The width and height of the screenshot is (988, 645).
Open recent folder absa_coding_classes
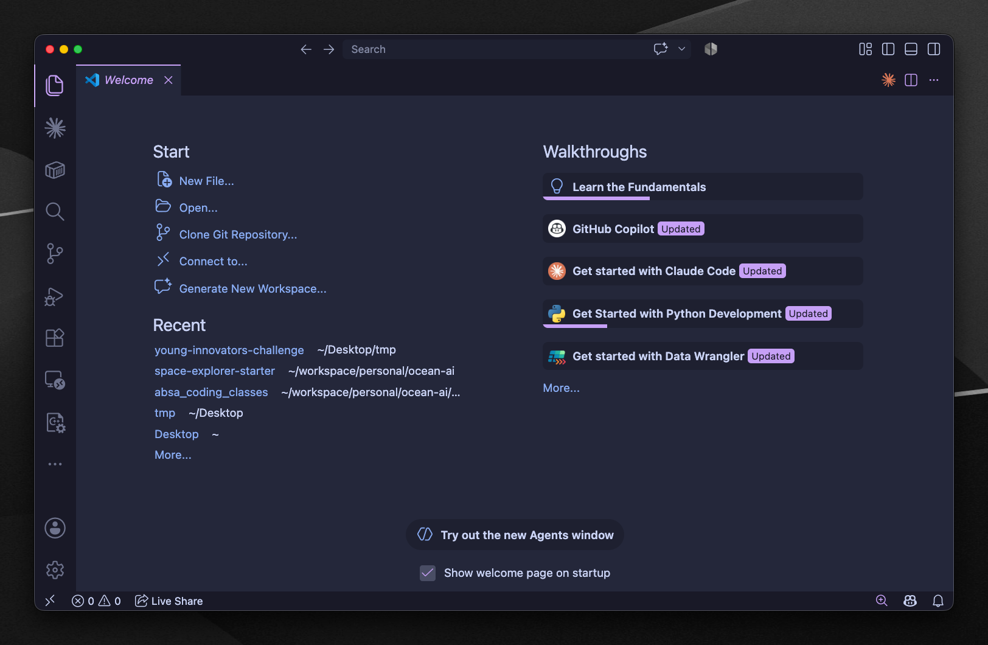[211, 392]
